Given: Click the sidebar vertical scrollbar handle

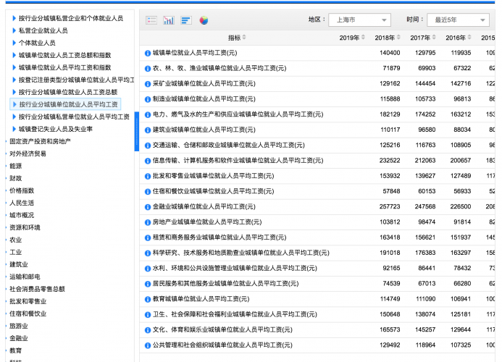Looking at the screenshot, I should (x=136, y=130).
